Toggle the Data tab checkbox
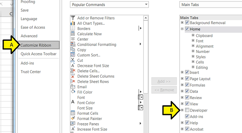 click(187, 91)
